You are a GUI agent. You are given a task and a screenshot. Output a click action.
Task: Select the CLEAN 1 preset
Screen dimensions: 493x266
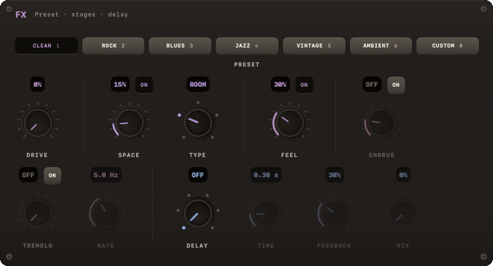point(46,46)
